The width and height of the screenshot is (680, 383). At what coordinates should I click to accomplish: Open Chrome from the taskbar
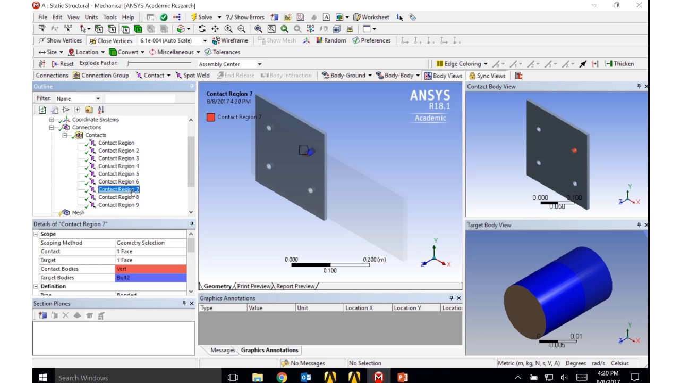(282, 377)
